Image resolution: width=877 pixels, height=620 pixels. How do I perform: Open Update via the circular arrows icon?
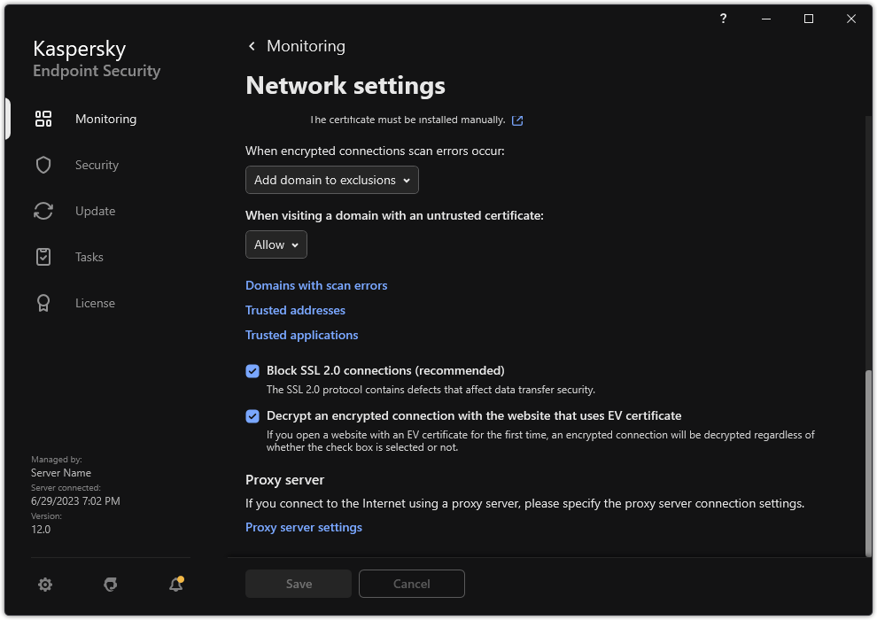click(43, 210)
